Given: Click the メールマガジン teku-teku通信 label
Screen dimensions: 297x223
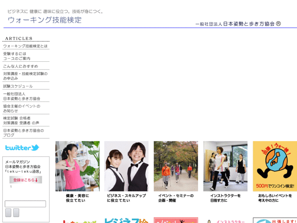Looking at the screenshot, I should [23, 167].
